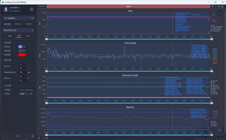Click the FPS chart left range slider handle
Viewport: 226px width, 140px height.
coord(46,39)
